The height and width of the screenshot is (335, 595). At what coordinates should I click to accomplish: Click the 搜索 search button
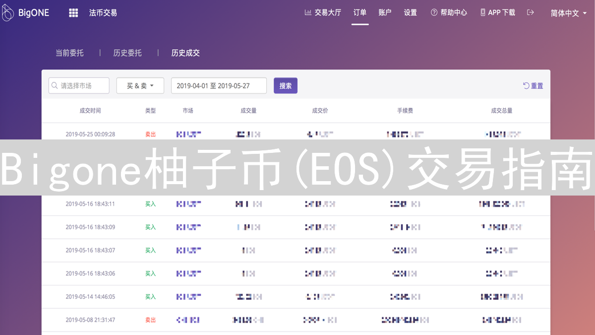tap(286, 85)
